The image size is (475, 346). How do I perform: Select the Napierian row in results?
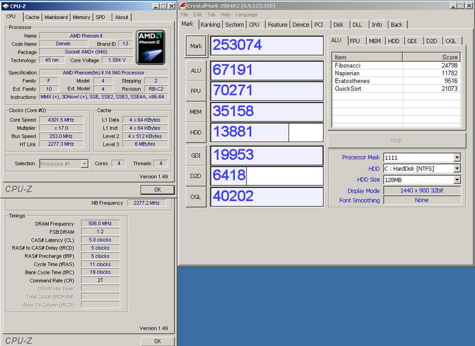(396, 73)
